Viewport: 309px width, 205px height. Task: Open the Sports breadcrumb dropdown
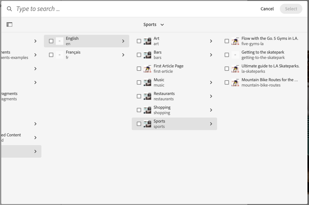pos(154,24)
